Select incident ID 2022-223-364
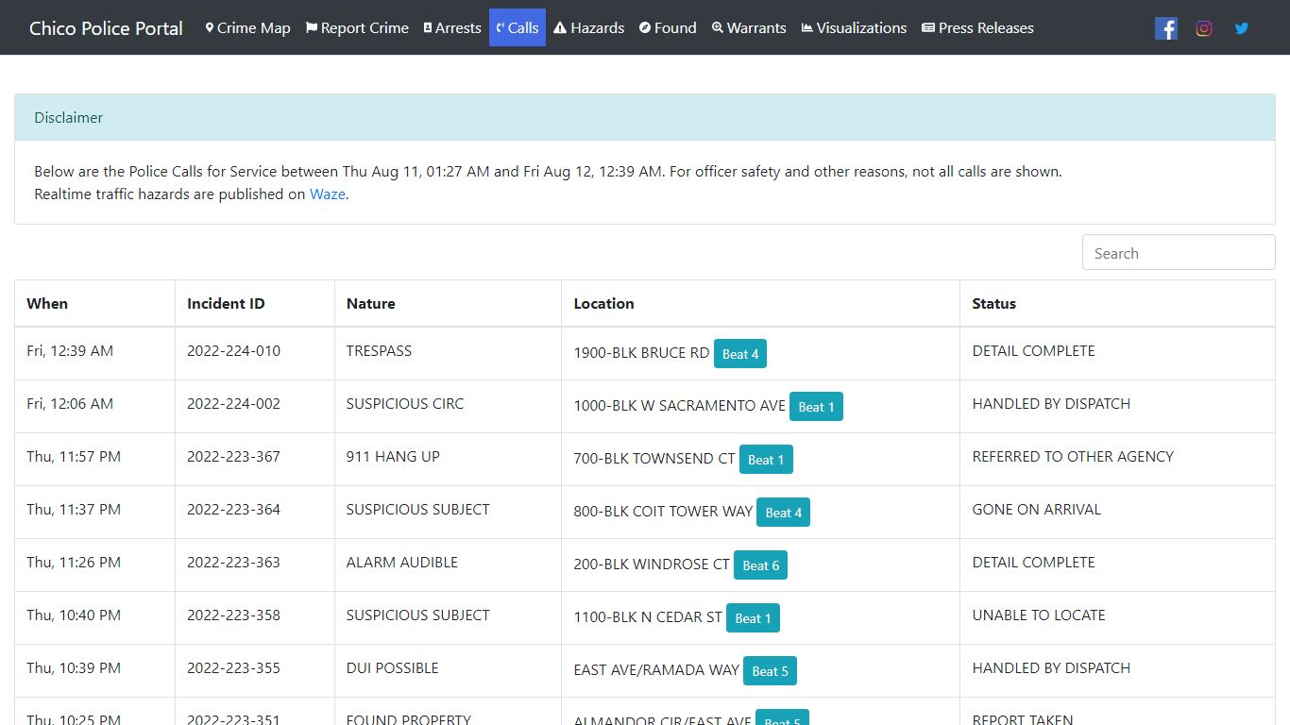The image size is (1290, 725). [x=233, y=510]
